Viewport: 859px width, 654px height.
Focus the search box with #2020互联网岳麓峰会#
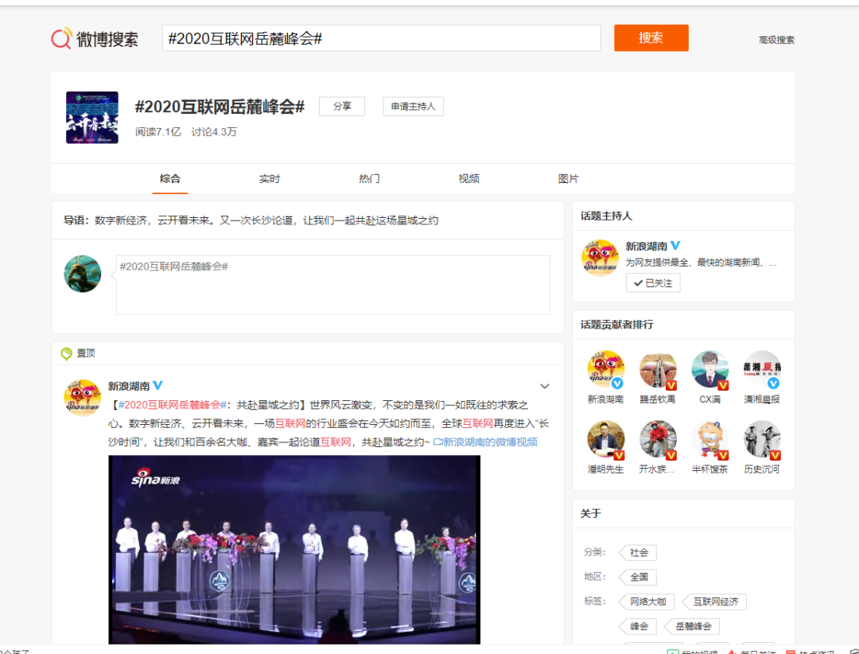tap(381, 38)
